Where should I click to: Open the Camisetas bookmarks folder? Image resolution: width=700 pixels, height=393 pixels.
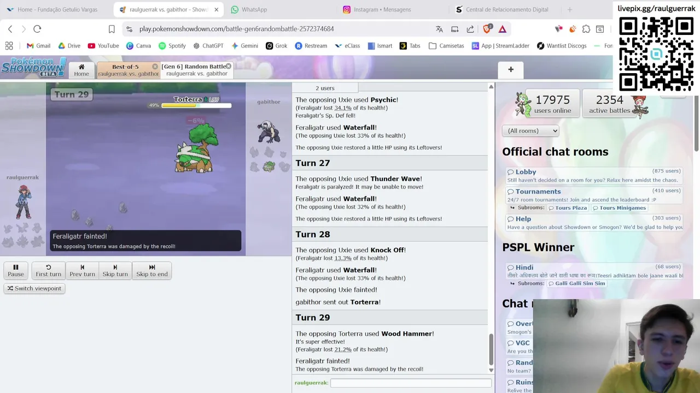click(x=446, y=46)
